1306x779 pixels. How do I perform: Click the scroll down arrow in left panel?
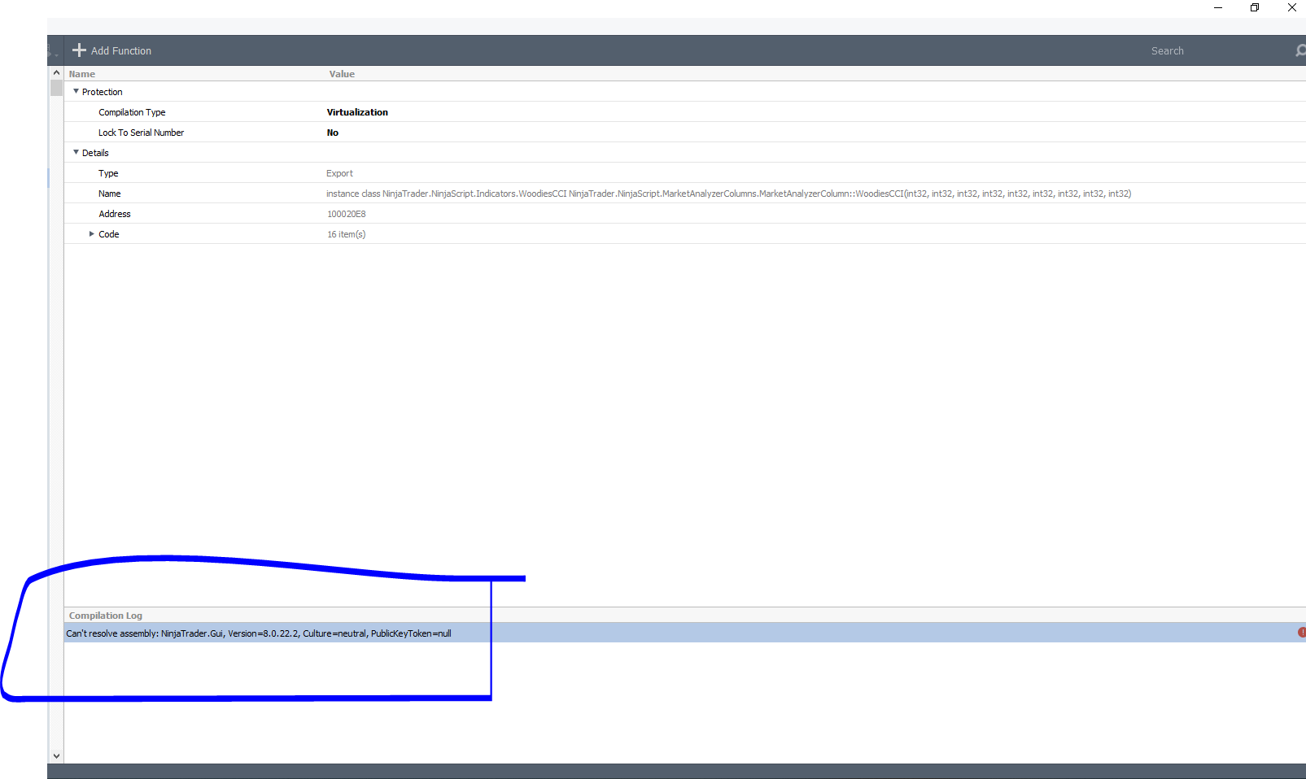56,755
